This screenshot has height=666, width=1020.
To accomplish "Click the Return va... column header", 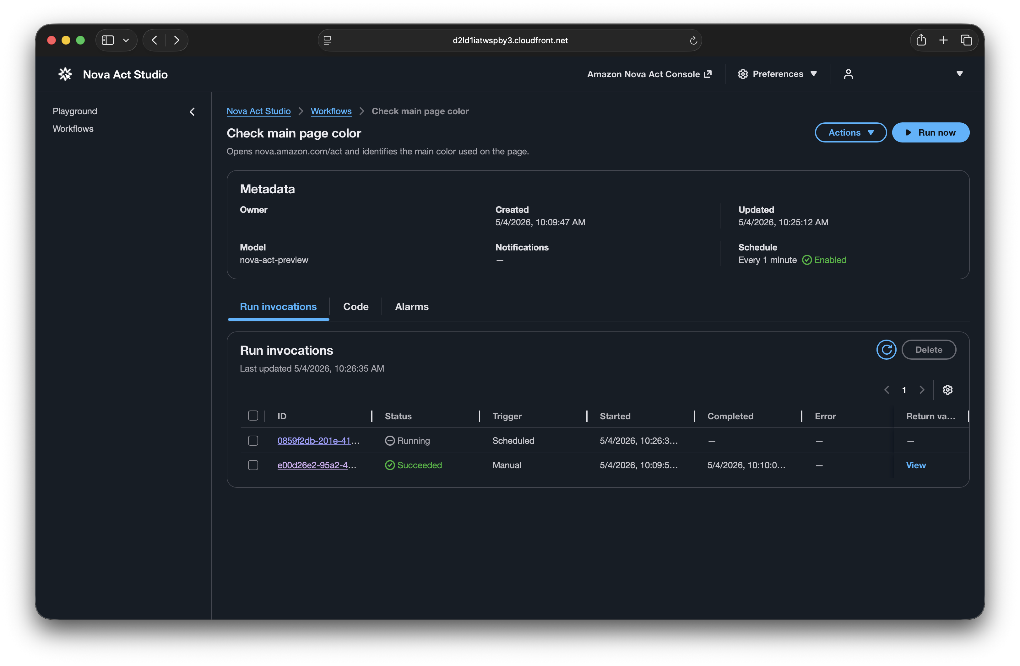I will coord(930,416).
